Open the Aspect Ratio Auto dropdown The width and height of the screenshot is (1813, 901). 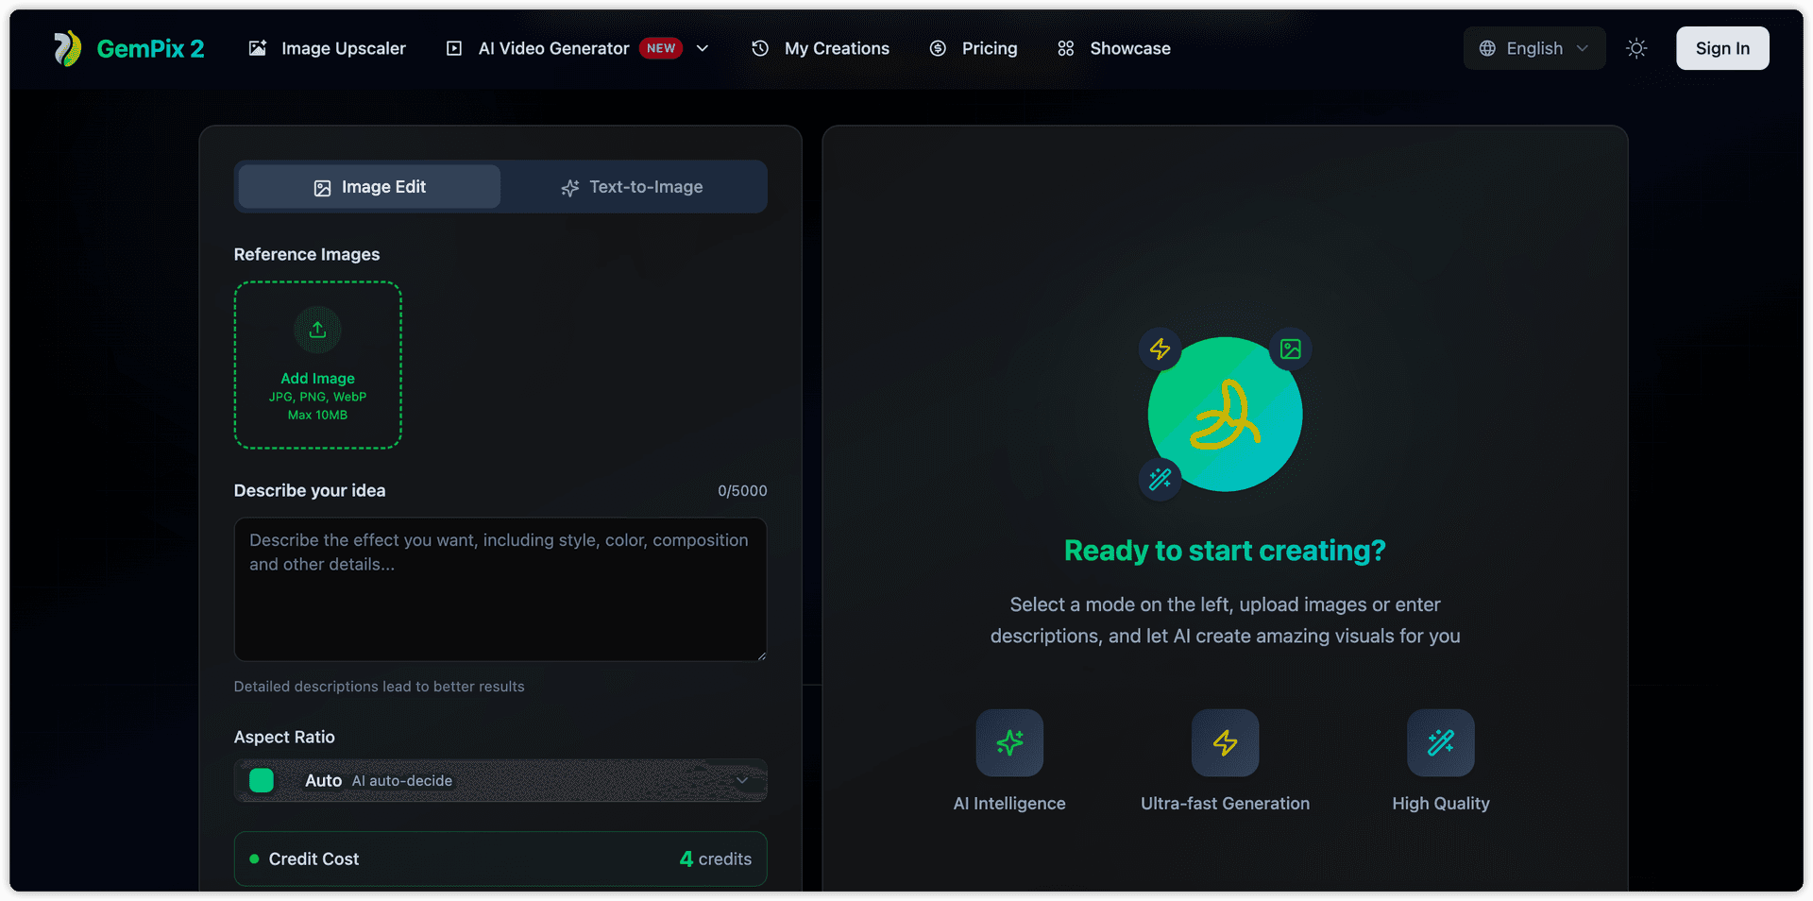(500, 781)
